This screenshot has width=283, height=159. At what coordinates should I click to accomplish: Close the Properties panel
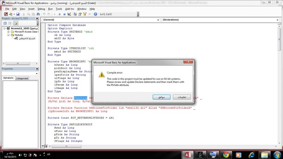coord(37,69)
